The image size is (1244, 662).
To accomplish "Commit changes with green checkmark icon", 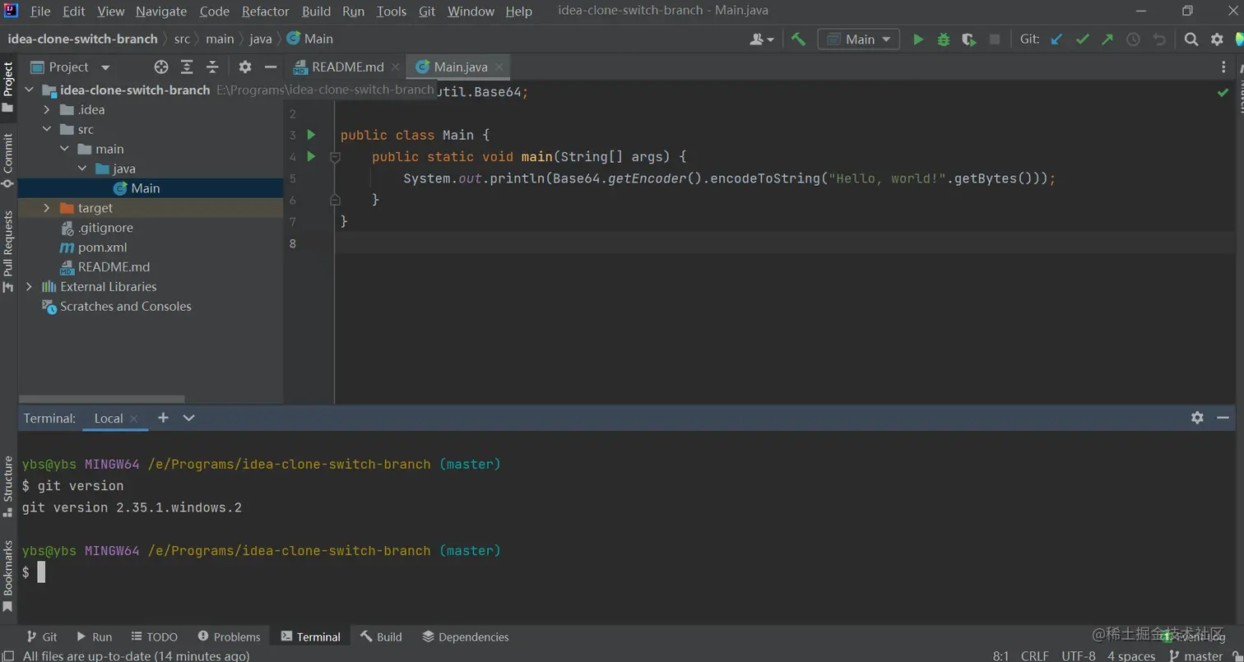I will pyautogui.click(x=1083, y=39).
